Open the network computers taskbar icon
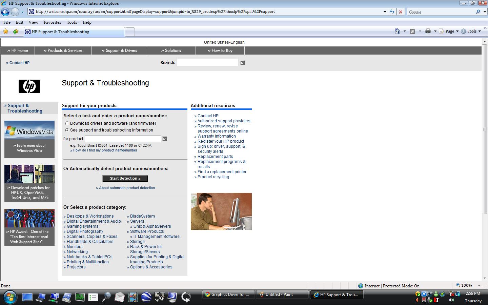 pos(54,297)
